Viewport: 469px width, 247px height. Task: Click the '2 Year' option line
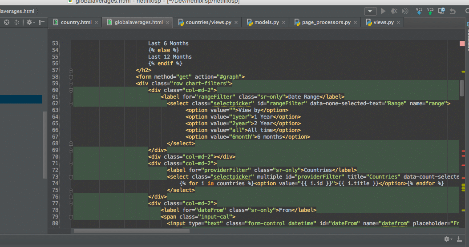tap(243, 123)
